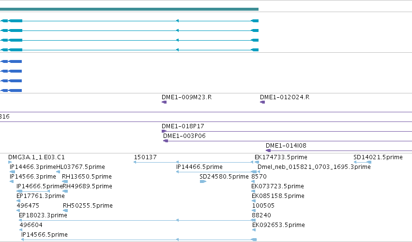
Task: Select the EK174733.5prime EST label
Action: click(x=281, y=157)
